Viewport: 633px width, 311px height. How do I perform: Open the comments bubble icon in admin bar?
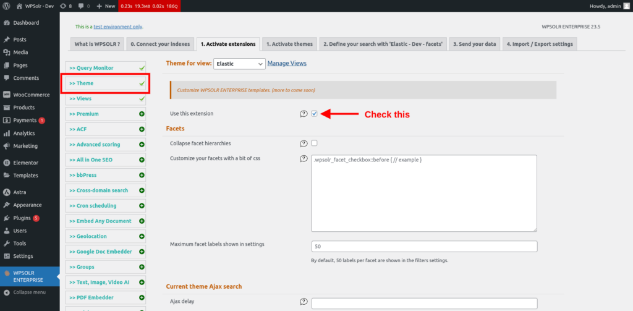click(81, 6)
